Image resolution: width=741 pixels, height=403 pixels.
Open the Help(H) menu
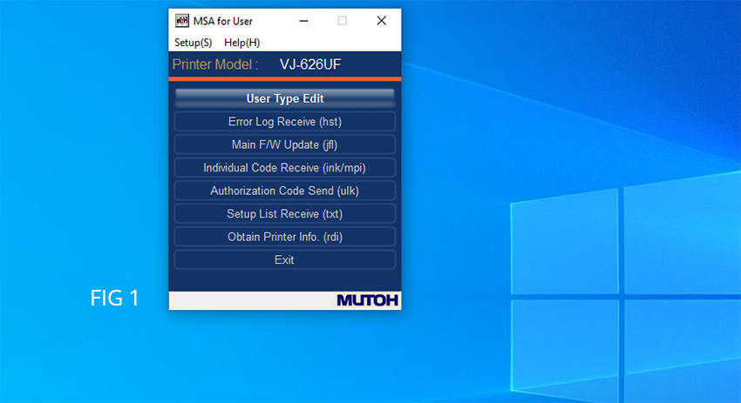242,43
